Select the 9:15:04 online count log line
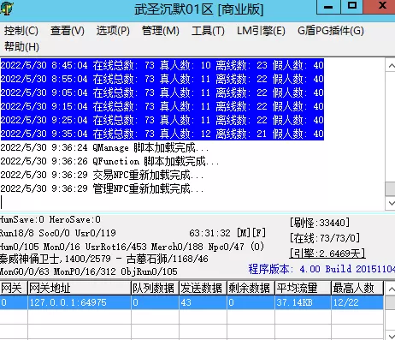Viewport: 395px width, 340px height. [162, 106]
